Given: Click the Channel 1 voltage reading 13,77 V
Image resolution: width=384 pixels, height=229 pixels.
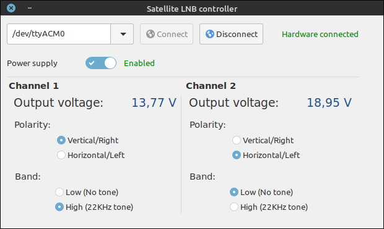Looking at the screenshot, I should point(154,102).
